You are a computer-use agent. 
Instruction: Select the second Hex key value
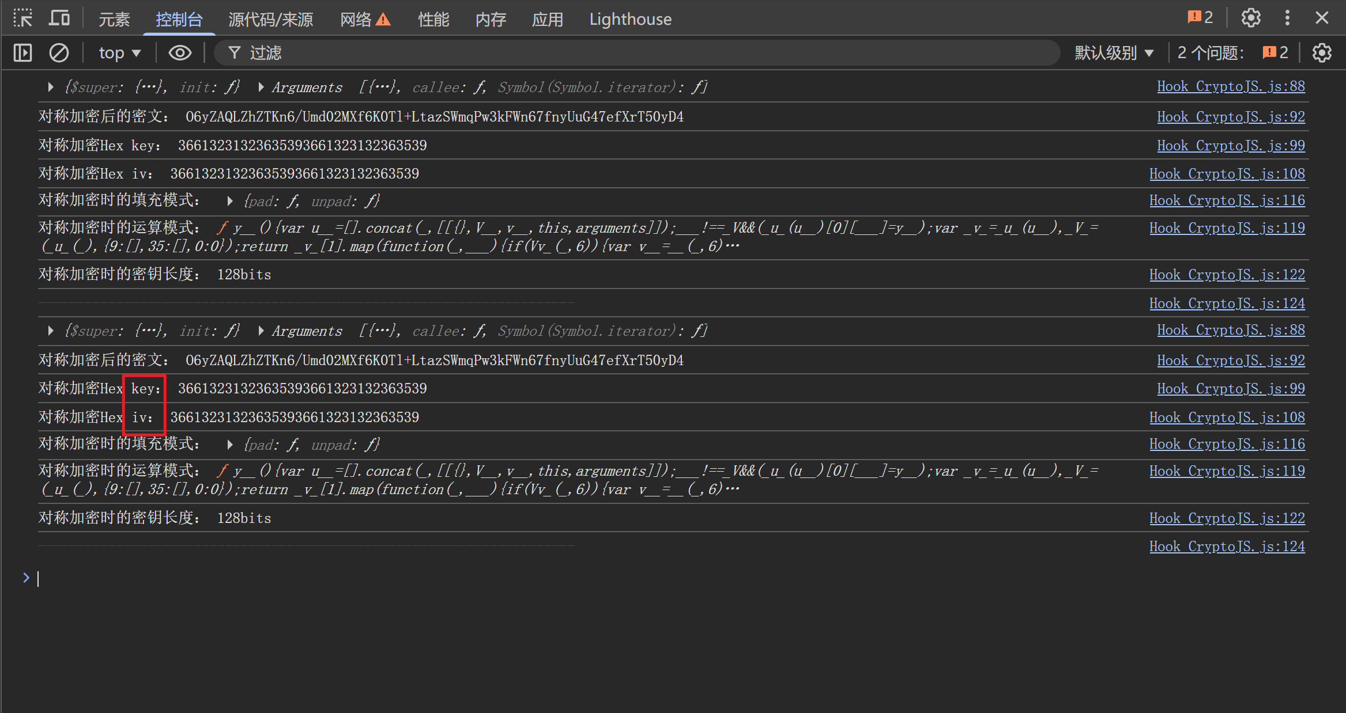302,389
